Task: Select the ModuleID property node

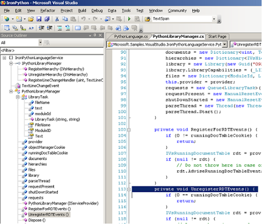Action: [x=43, y=130]
